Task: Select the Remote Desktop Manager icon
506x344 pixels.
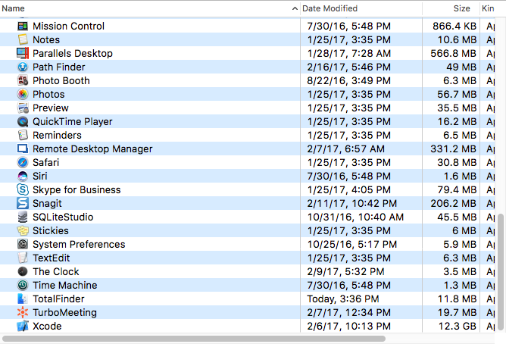Action: (x=23, y=149)
